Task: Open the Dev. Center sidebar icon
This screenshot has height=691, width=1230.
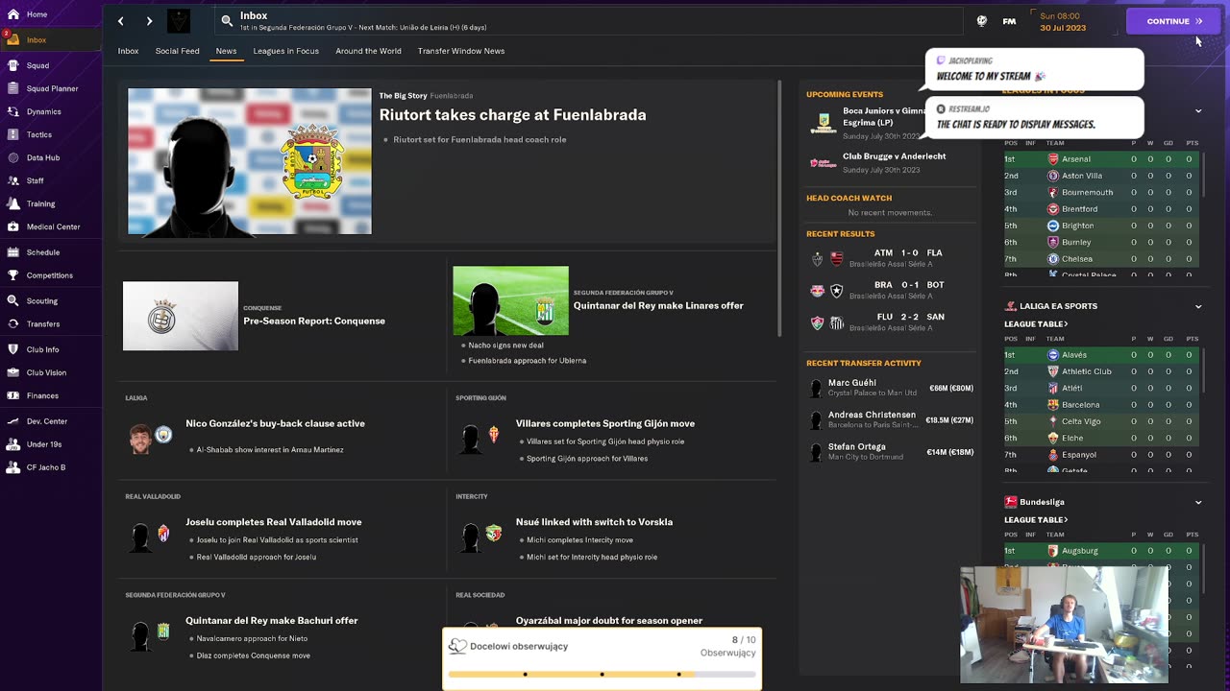Action: coord(13,421)
